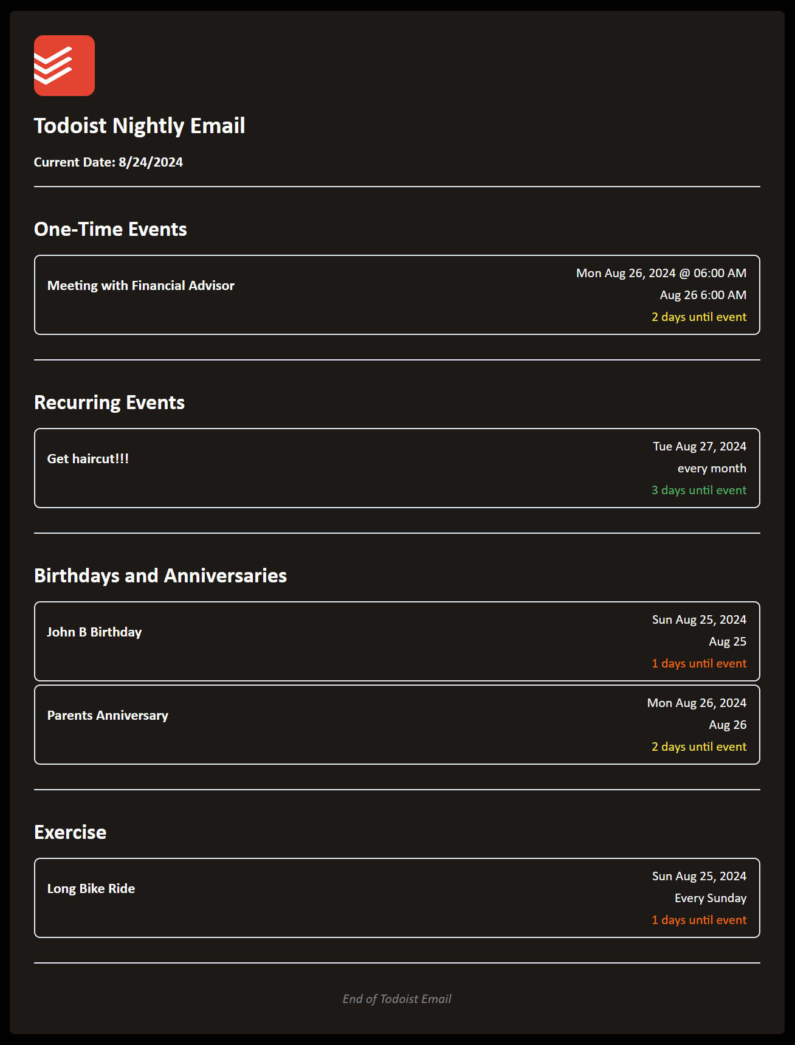The image size is (795, 1045).
Task: Click the Birthdays and Anniversaries heading
Action: pos(160,576)
